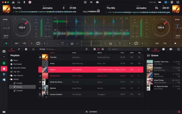
Task: Collapse the Moods folder
Action: (x=9, y=79)
